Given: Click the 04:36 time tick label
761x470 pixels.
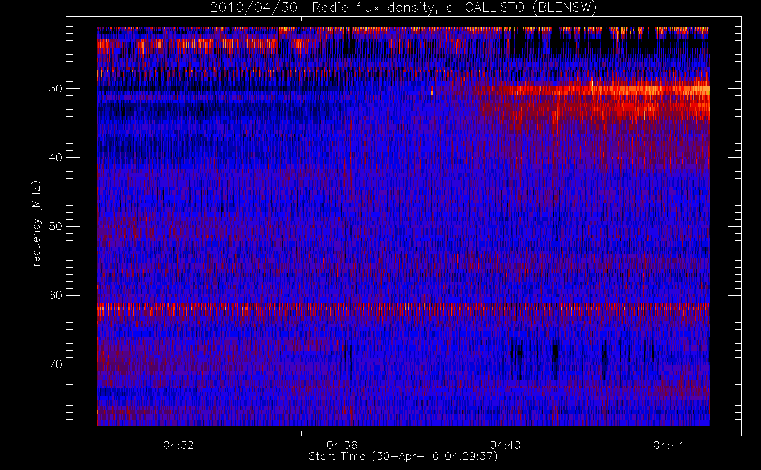Looking at the screenshot, I should [x=342, y=445].
